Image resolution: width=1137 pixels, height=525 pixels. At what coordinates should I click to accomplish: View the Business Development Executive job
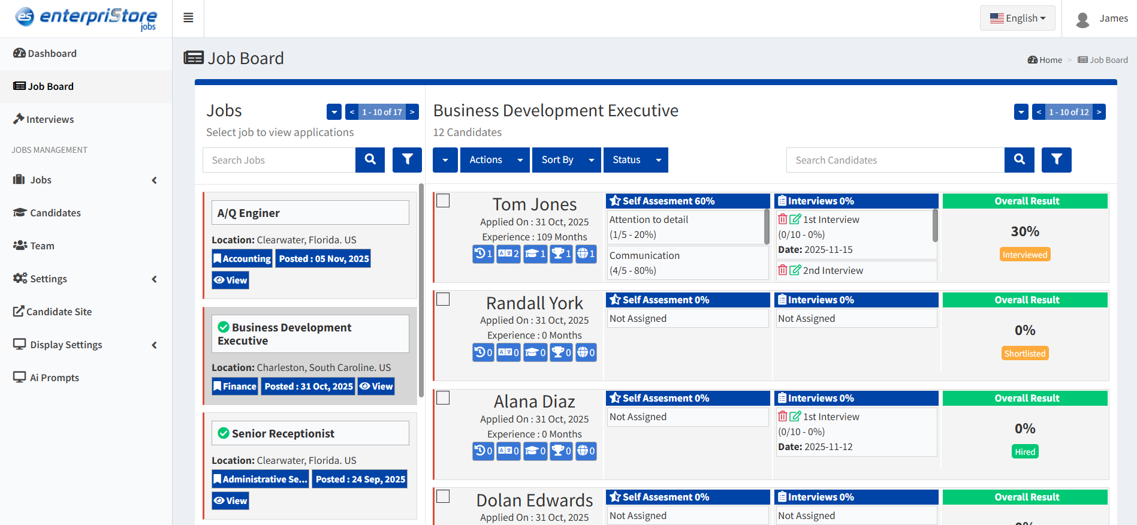click(x=376, y=387)
